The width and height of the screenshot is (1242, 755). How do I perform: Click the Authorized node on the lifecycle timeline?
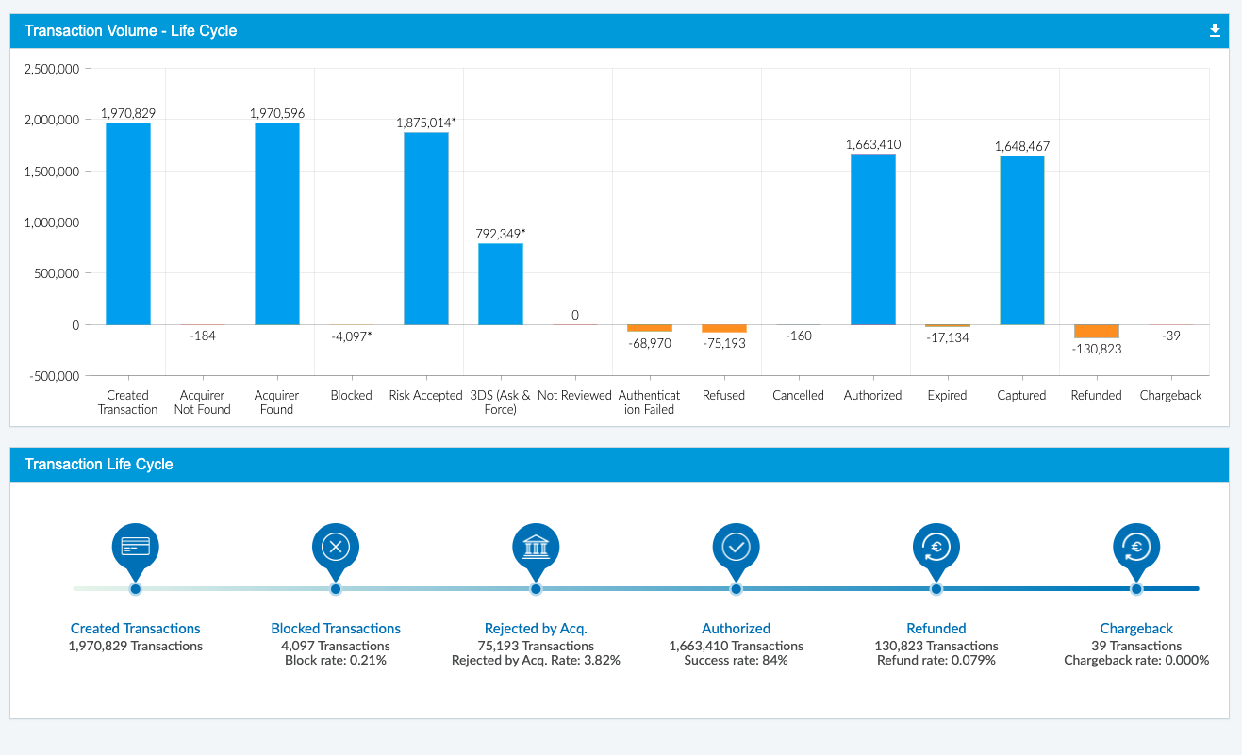(736, 588)
